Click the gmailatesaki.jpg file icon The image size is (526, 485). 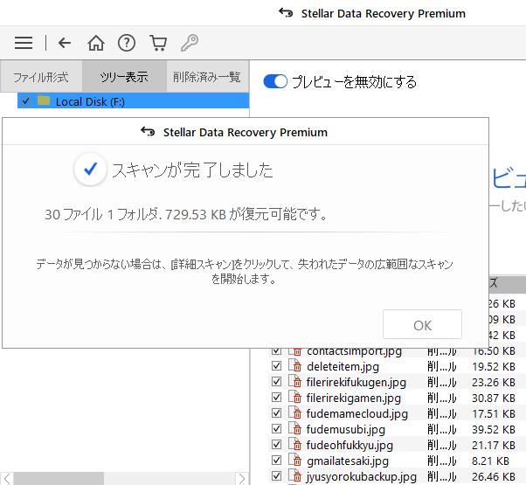296,461
